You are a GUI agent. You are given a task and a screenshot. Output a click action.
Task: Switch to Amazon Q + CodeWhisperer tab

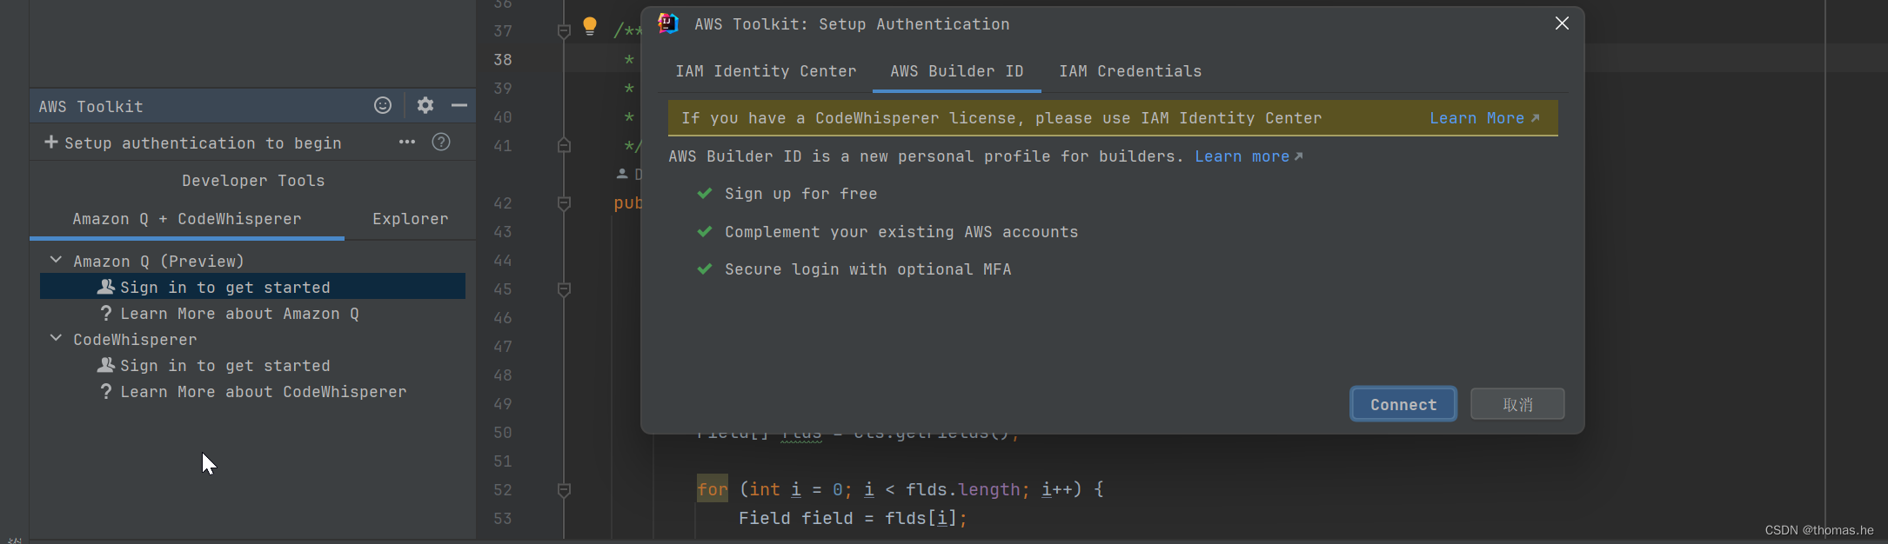[187, 219]
